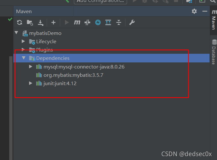Image resolution: width=217 pixels, height=160 pixels.
Task: Toggle Skip Tests mode icon
Action: (x=87, y=22)
